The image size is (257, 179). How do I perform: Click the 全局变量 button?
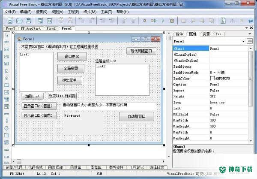point(71,68)
